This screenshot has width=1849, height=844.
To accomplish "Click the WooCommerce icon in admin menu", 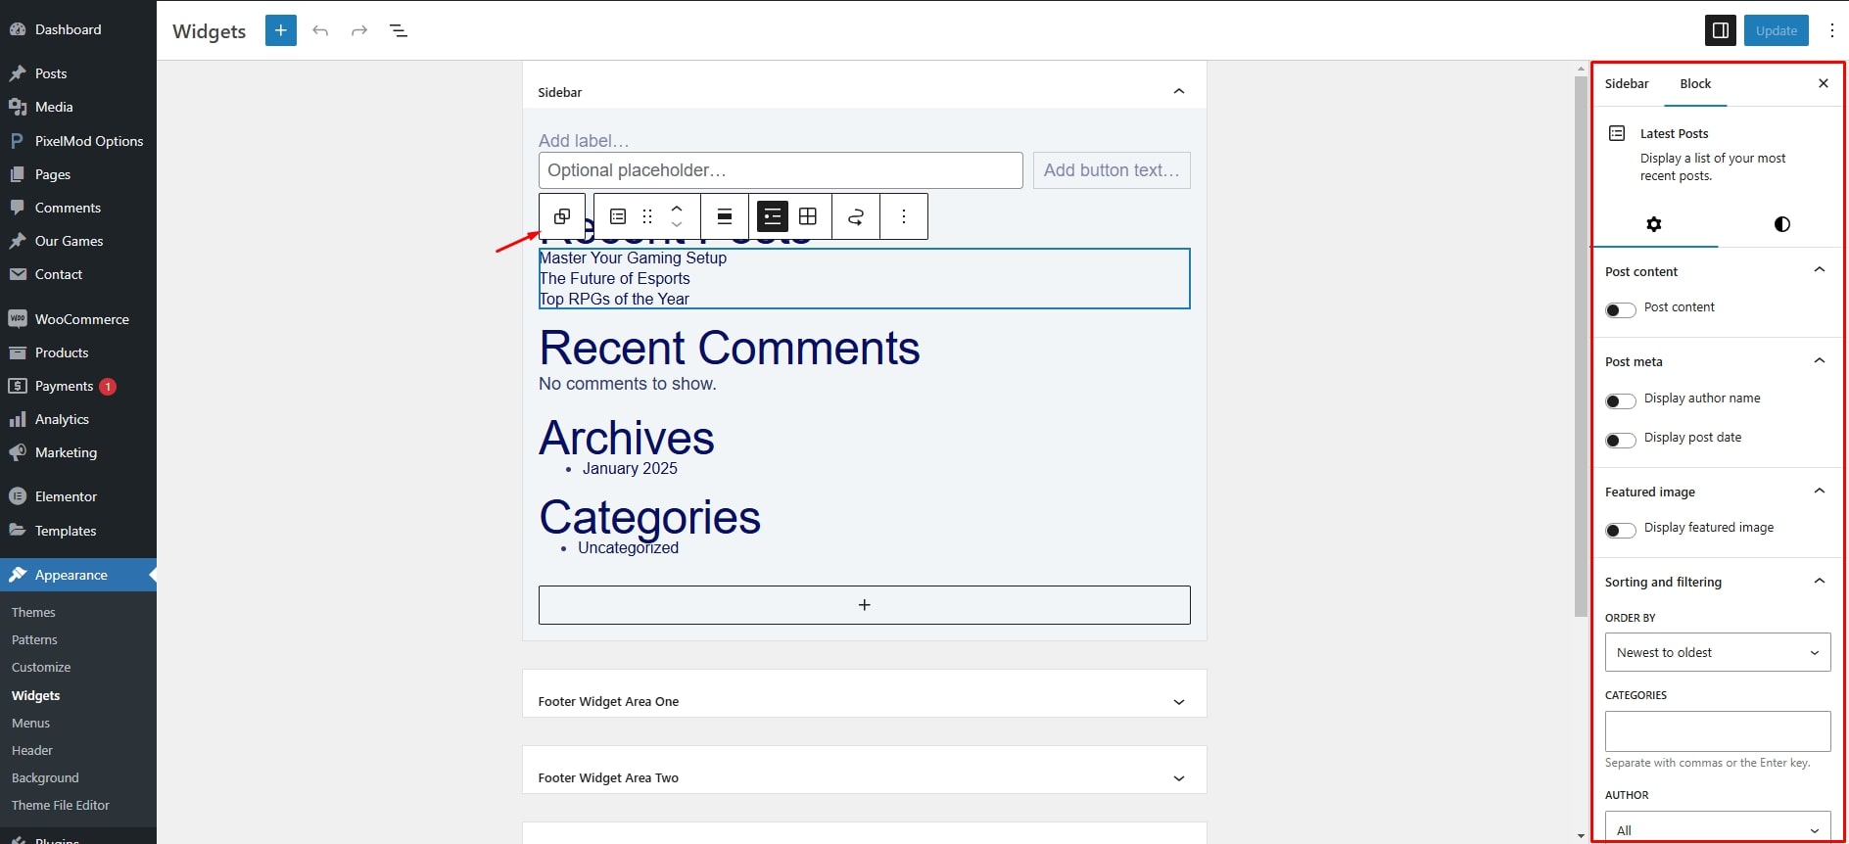I will 18,319.
